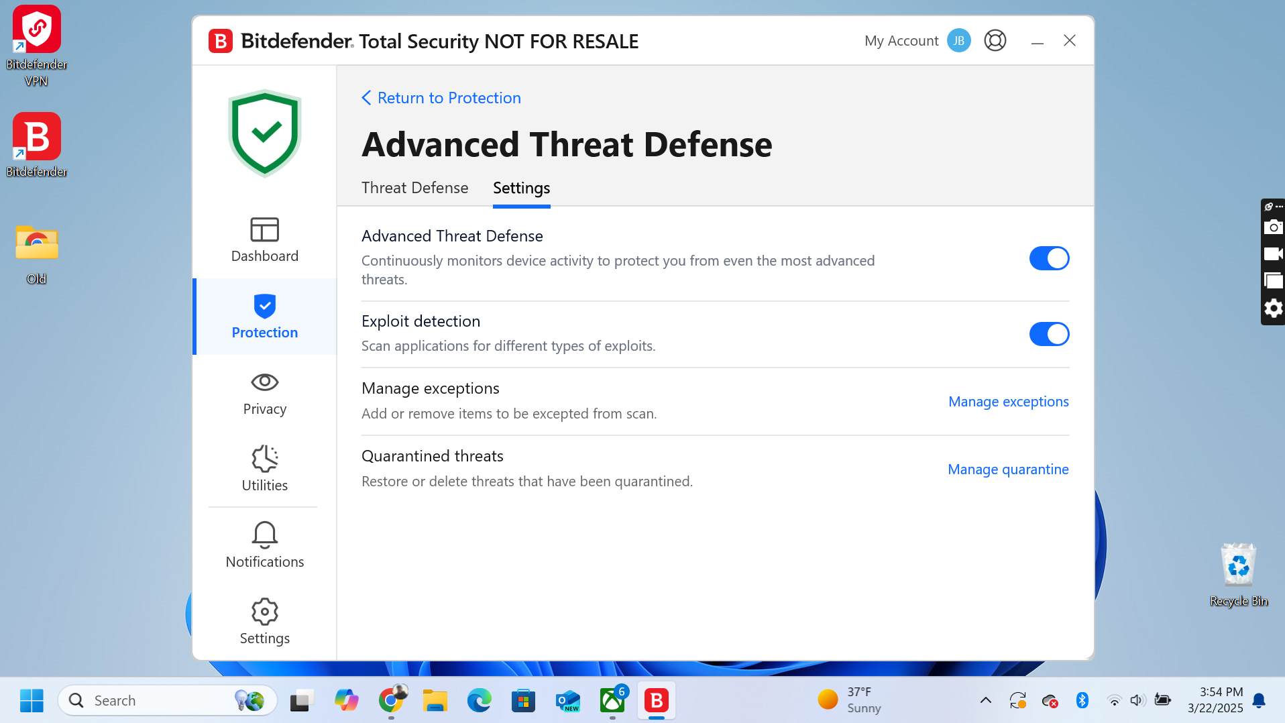1285x723 pixels.
Task: Open Google Chrome from the taskbar
Action: click(x=391, y=700)
